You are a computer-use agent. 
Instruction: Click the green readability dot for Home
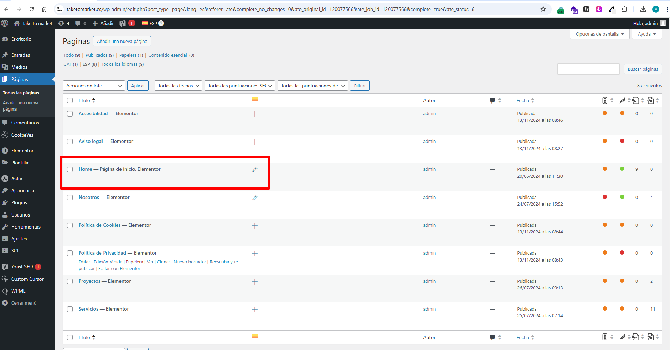point(622,169)
